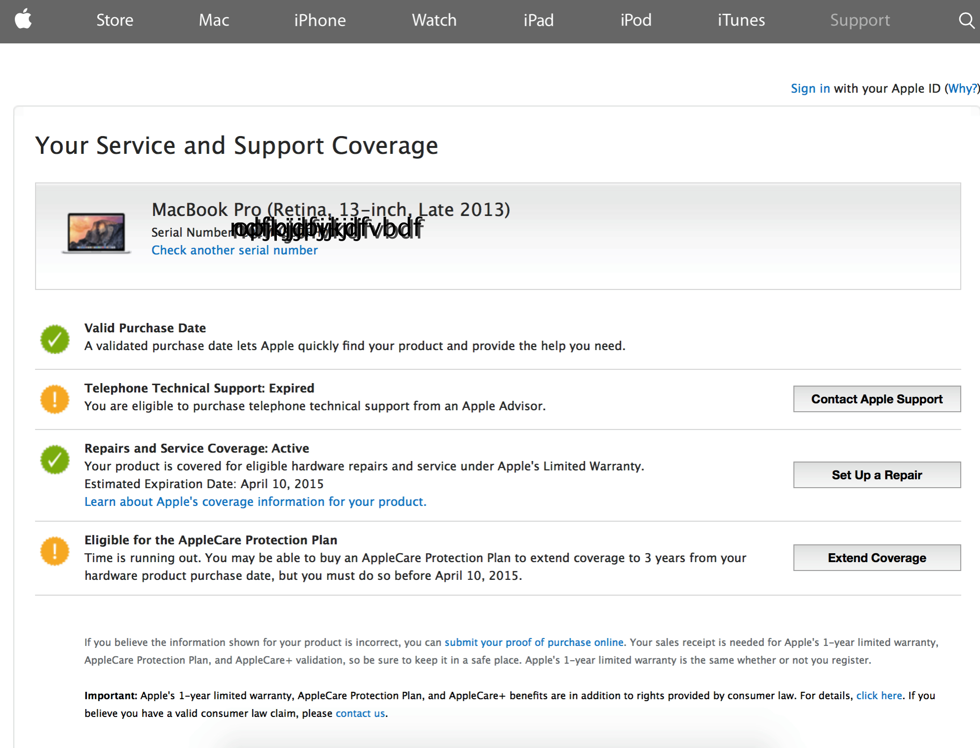Open iTunes from the navigation bar
This screenshot has height=748, width=980.
(x=741, y=20)
